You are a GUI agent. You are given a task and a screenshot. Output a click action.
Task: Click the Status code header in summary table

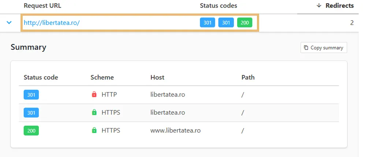(x=41, y=77)
